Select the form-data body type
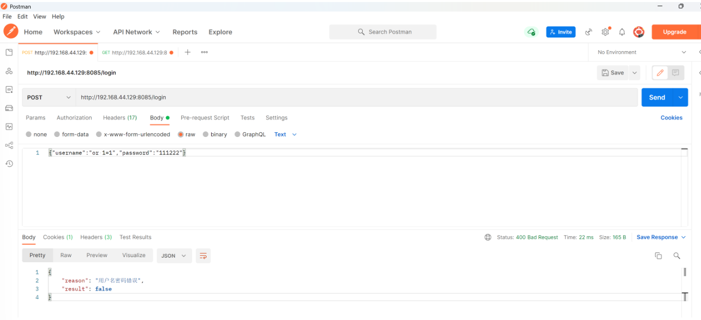The width and height of the screenshot is (701, 320). (57, 134)
